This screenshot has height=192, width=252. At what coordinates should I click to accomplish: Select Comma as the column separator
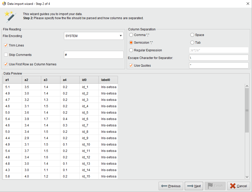point(131,35)
